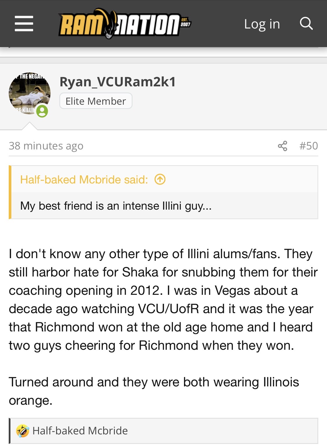Share this post via share icon
The height and width of the screenshot is (446, 327).
click(x=282, y=146)
